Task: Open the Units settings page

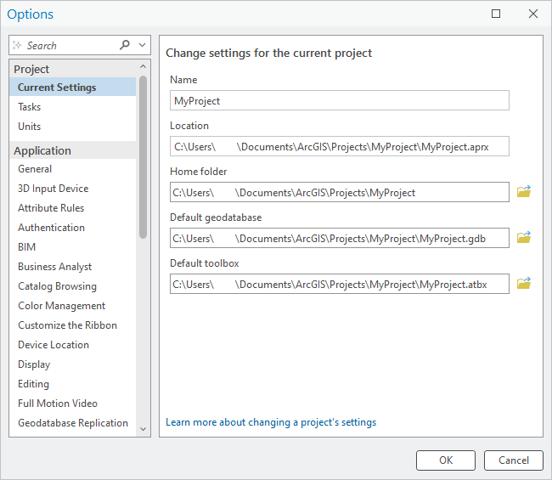Action: pos(30,127)
